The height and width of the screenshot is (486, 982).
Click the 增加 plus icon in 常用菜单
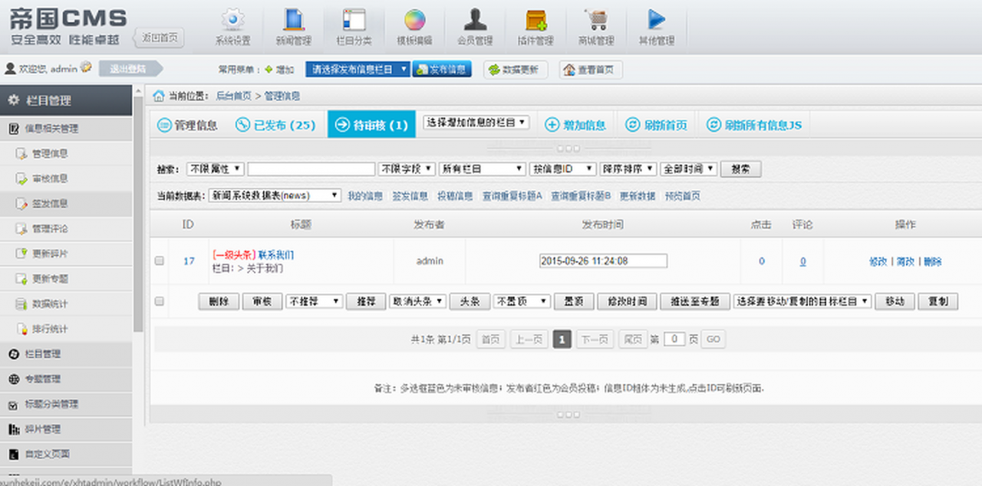pos(269,70)
